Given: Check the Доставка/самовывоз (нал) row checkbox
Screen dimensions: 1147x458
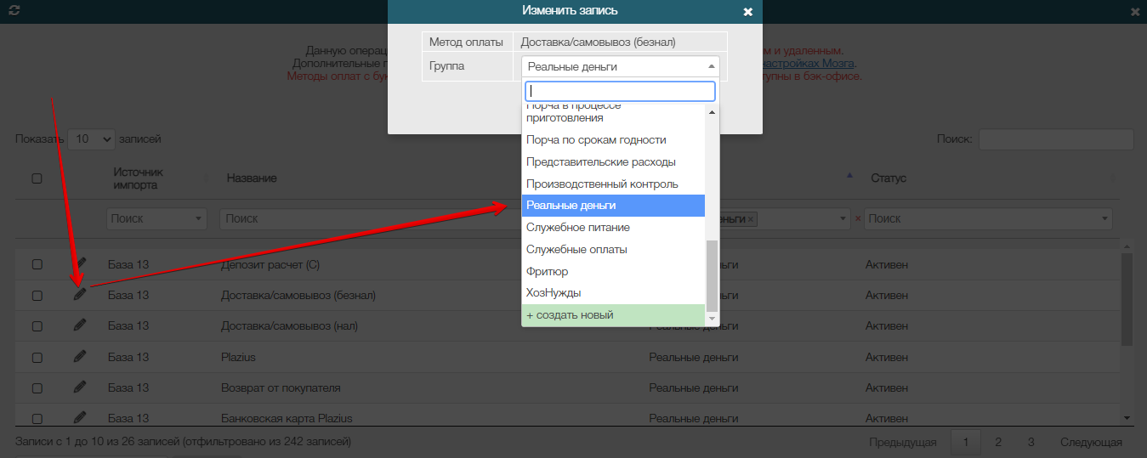Looking at the screenshot, I should coord(37,326).
